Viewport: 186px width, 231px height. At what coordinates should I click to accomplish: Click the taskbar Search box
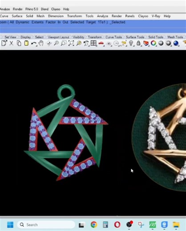pyautogui.click(x=46, y=225)
